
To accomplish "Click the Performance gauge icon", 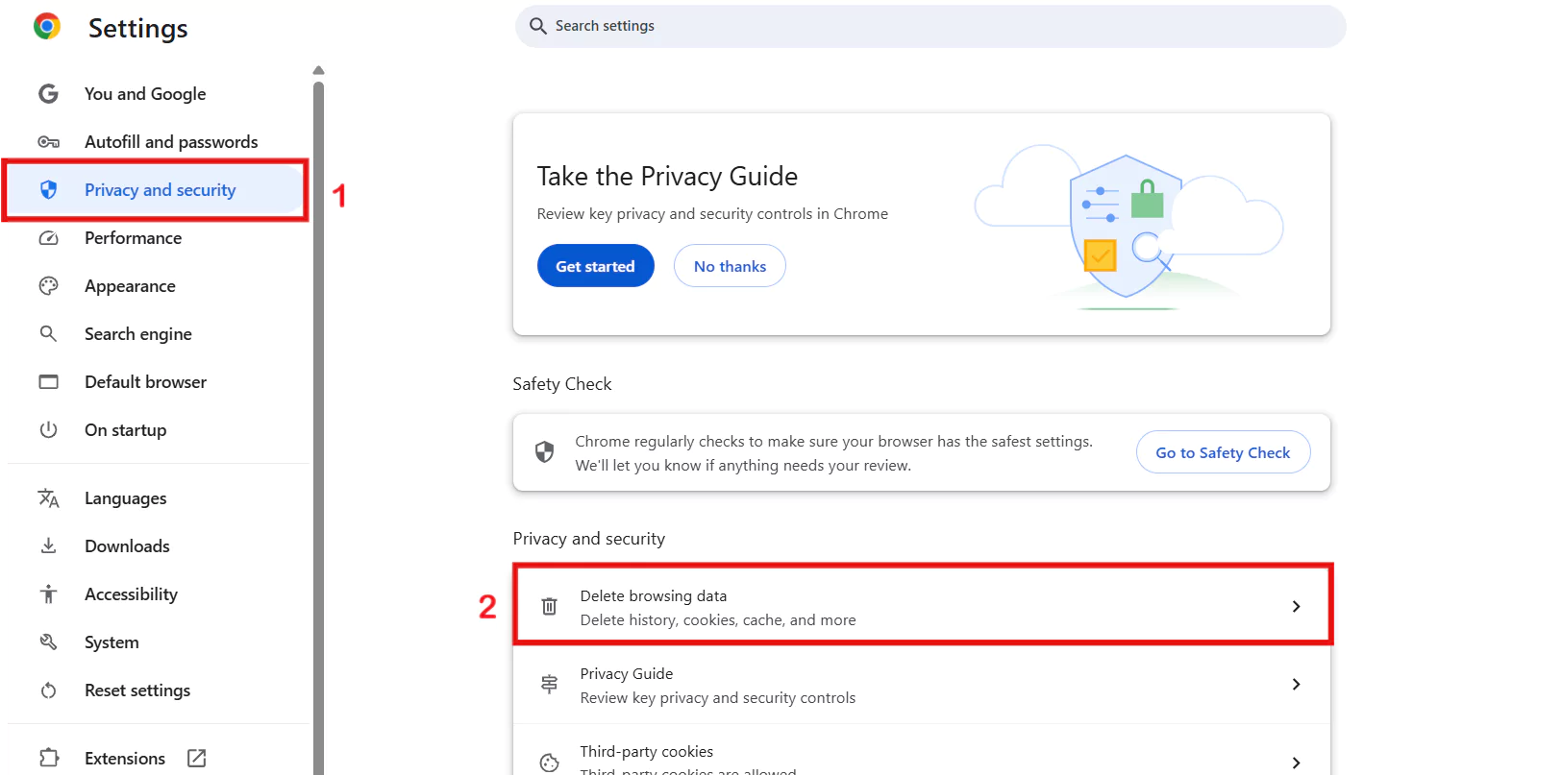I will pos(48,238).
